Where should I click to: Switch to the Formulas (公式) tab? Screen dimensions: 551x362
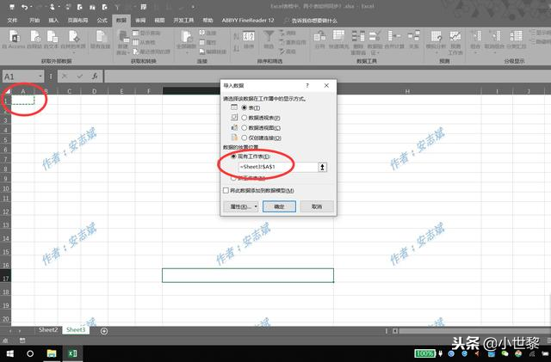(x=102, y=21)
